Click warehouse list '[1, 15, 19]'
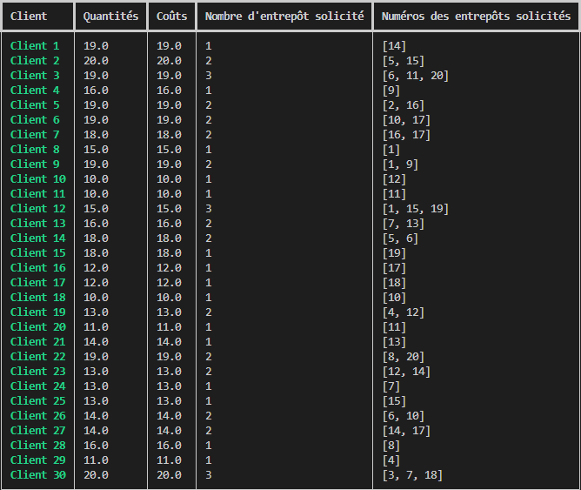The height and width of the screenshot is (490, 581). [416, 209]
